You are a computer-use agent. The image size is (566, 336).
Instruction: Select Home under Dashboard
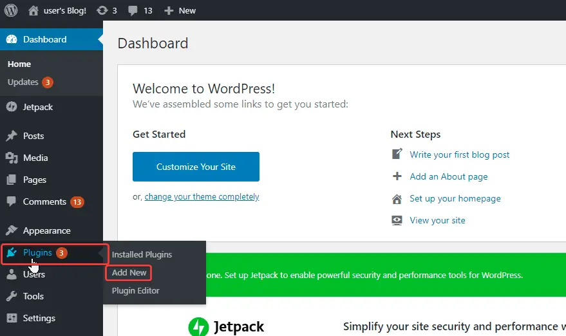[19, 64]
